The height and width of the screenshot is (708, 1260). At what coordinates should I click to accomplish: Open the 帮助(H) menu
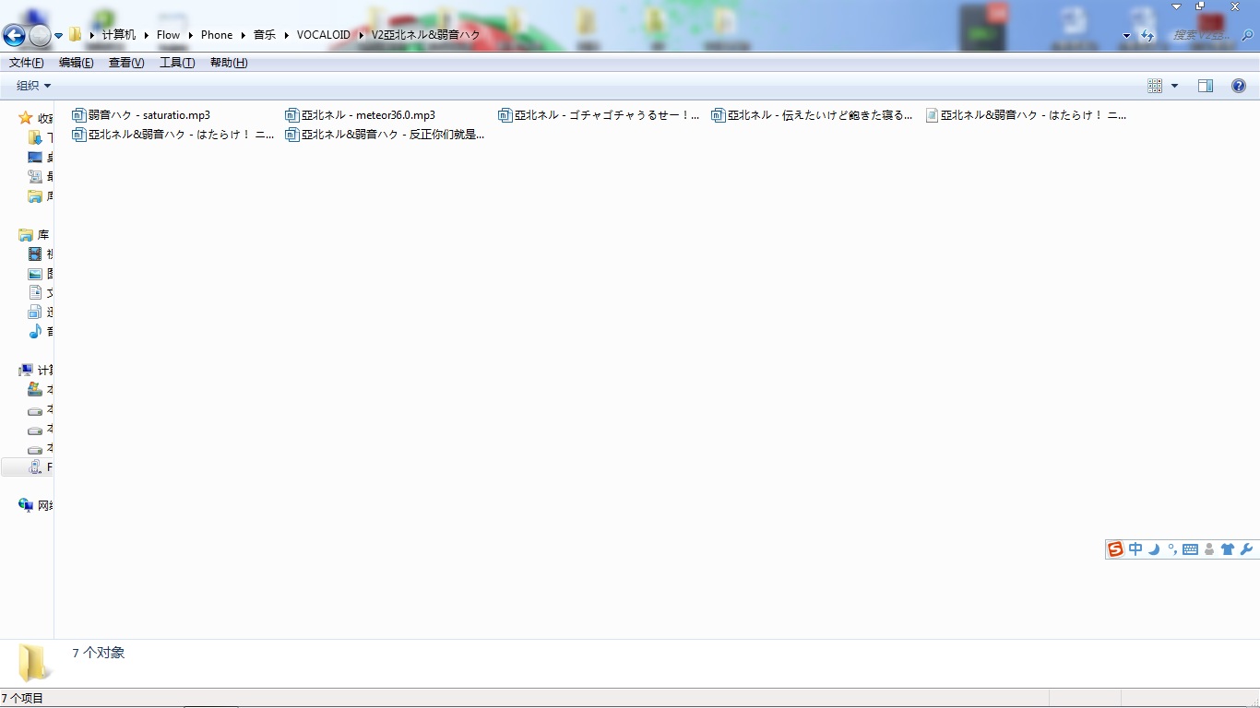(x=229, y=63)
